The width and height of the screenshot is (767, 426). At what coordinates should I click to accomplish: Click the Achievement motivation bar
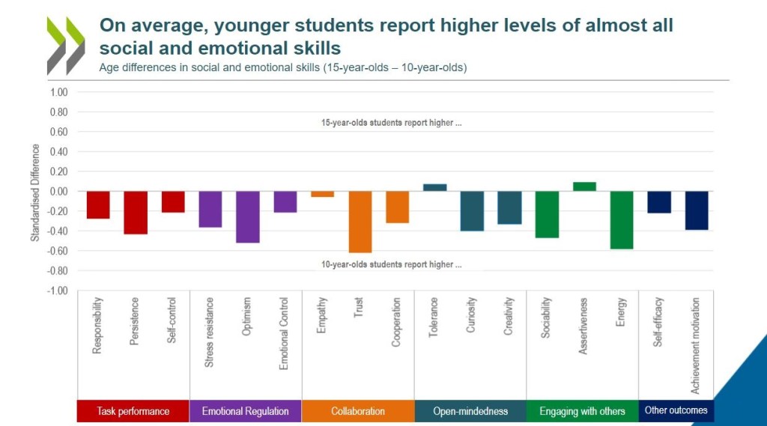click(697, 210)
